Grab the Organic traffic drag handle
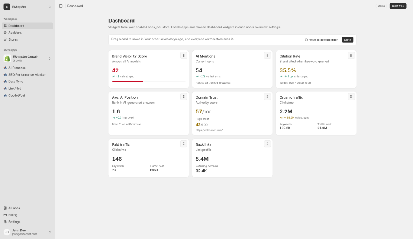Image resolution: width=413 pixels, height=239 pixels. [351, 97]
